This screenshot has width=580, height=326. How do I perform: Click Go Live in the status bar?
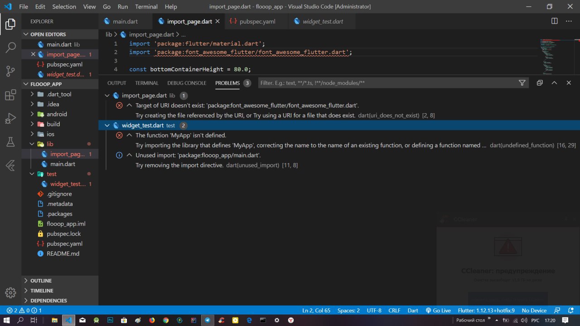point(438,311)
